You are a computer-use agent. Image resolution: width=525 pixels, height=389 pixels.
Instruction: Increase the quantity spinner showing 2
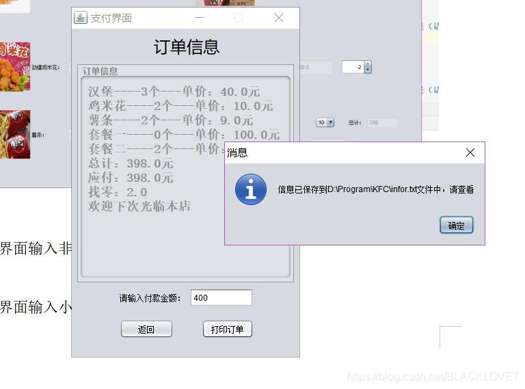point(368,64)
